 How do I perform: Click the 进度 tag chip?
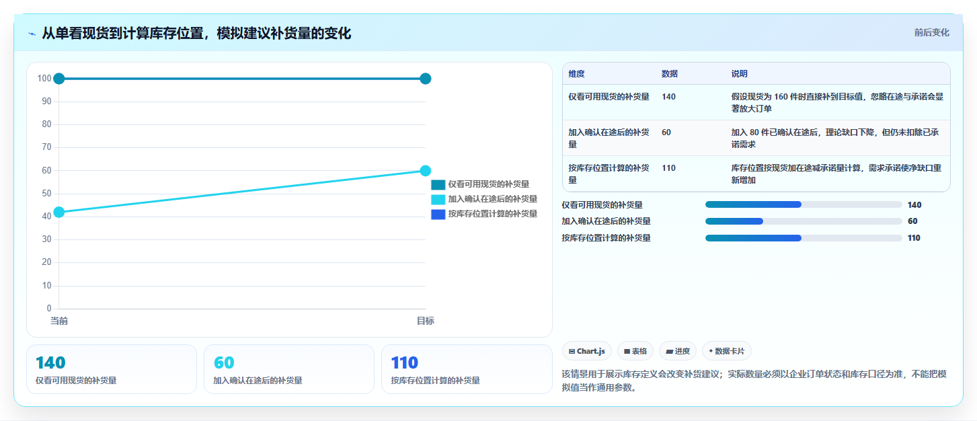tap(678, 351)
